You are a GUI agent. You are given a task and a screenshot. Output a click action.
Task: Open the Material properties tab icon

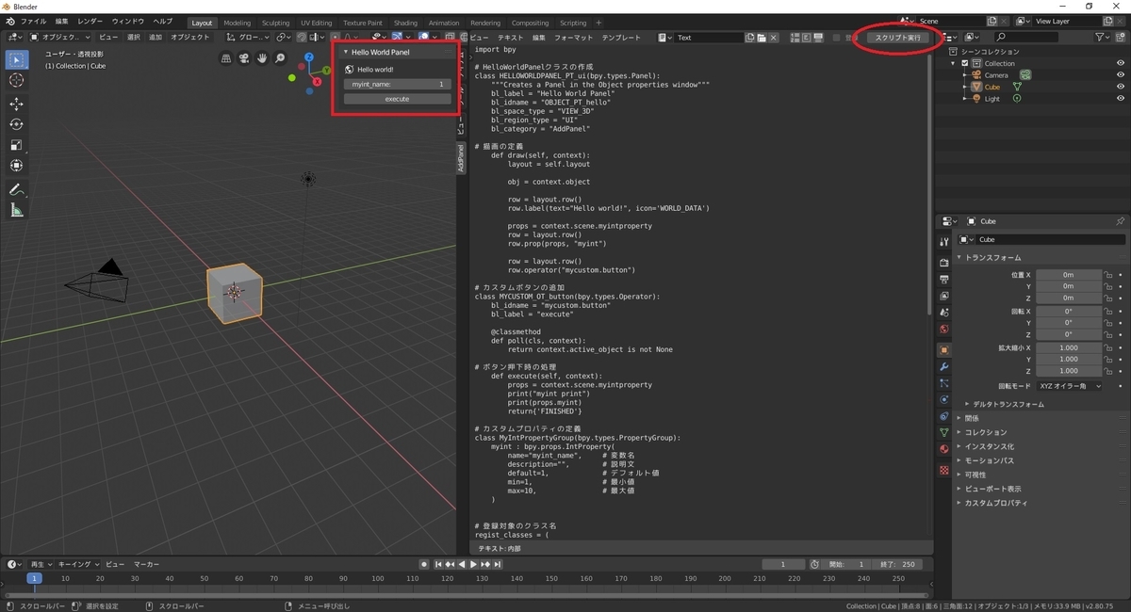pos(944,449)
